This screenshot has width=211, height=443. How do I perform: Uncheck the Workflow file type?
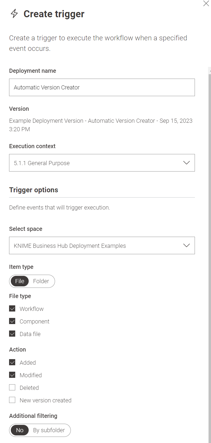[x=12, y=309]
